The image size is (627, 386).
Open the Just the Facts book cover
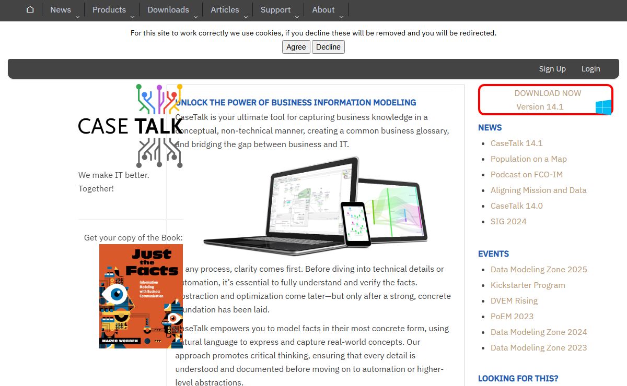(141, 296)
